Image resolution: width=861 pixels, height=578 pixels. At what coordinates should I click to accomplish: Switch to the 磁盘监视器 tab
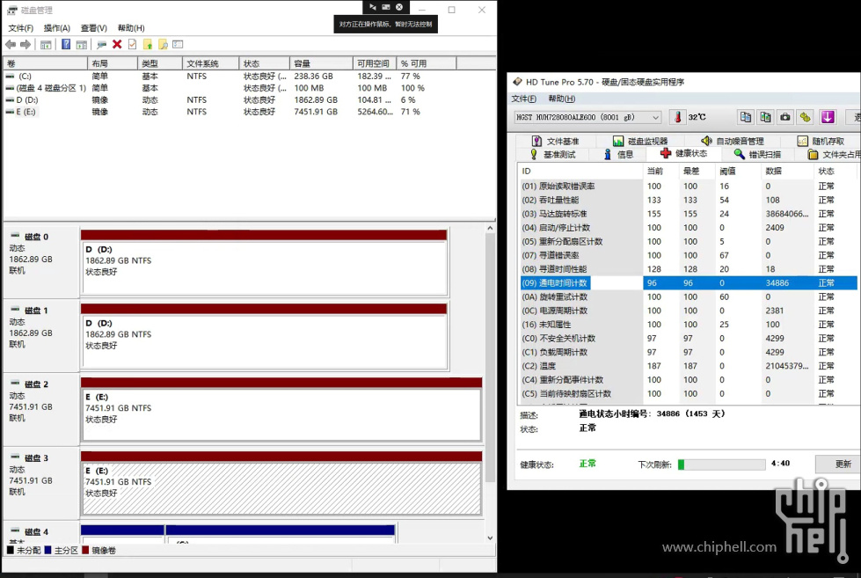click(x=640, y=142)
